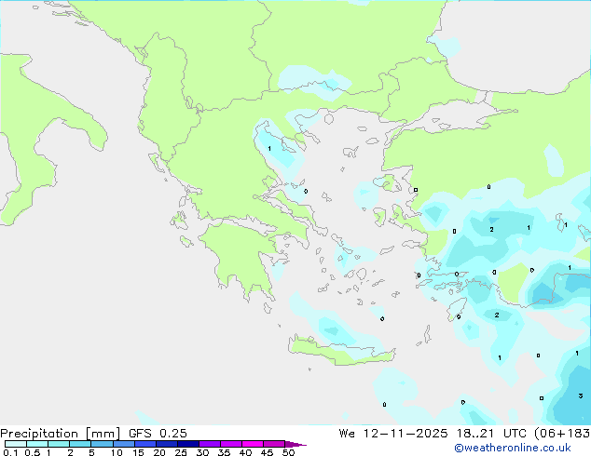Open the weatheronline.co.uk copyright link
The image size is (591, 456).
click(x=513, y=448)
